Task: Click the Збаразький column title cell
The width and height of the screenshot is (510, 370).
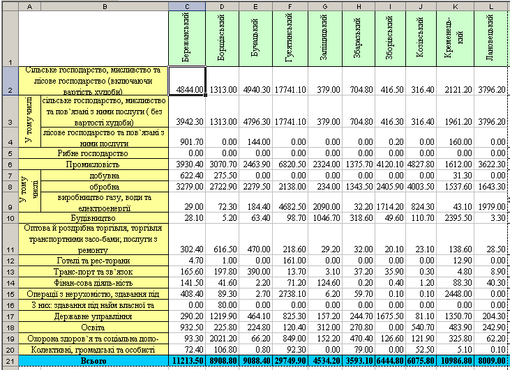Action: tap(359, 38)
